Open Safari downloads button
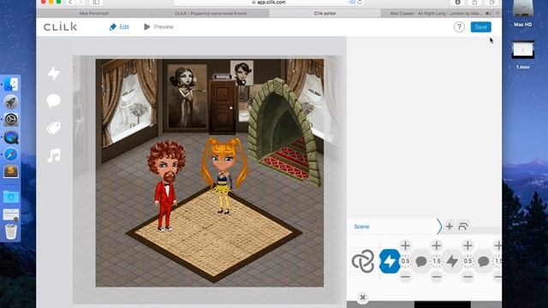 click(457, 3)
